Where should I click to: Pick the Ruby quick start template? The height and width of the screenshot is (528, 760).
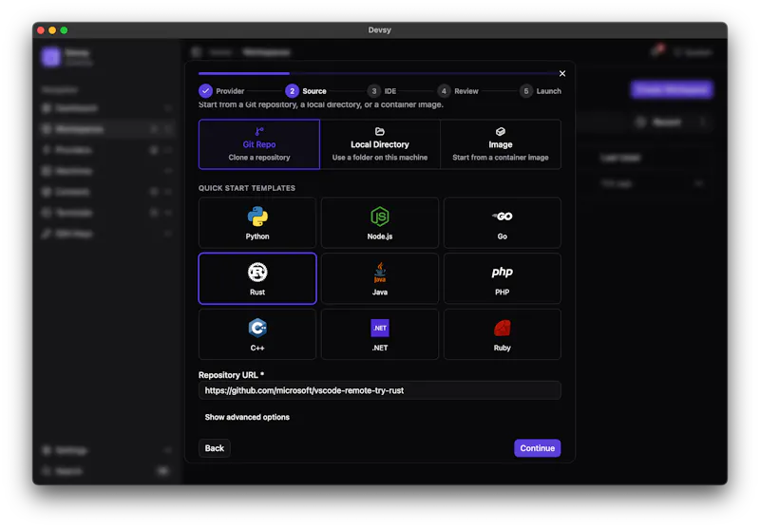(503, 334)
